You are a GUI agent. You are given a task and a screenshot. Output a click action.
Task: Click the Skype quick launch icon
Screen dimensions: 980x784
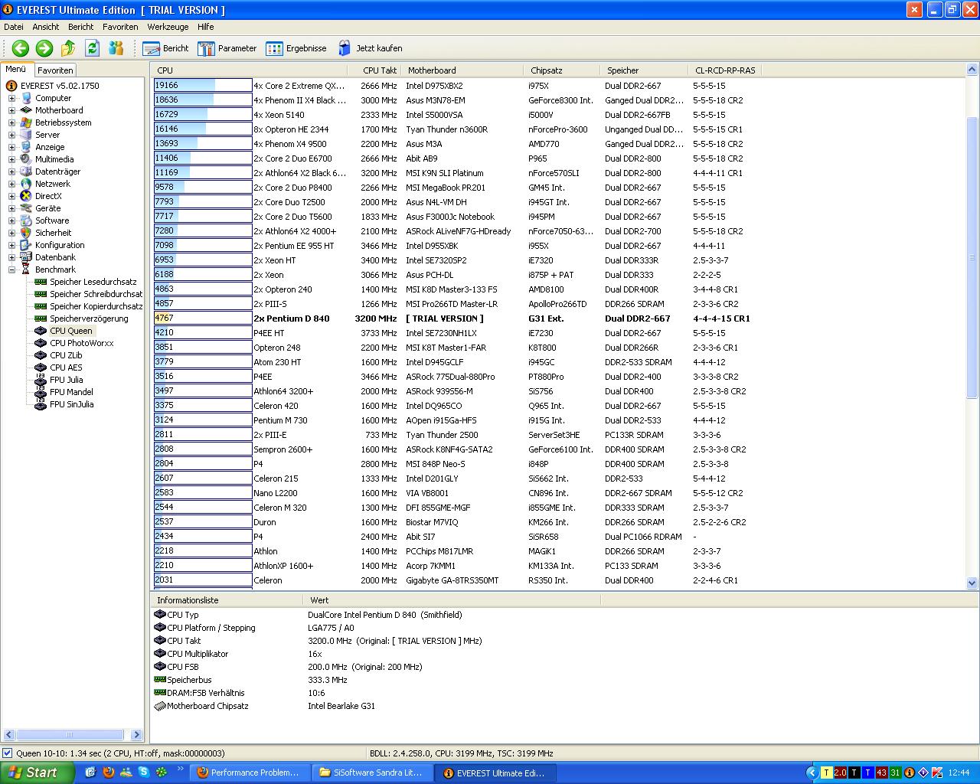143,773
